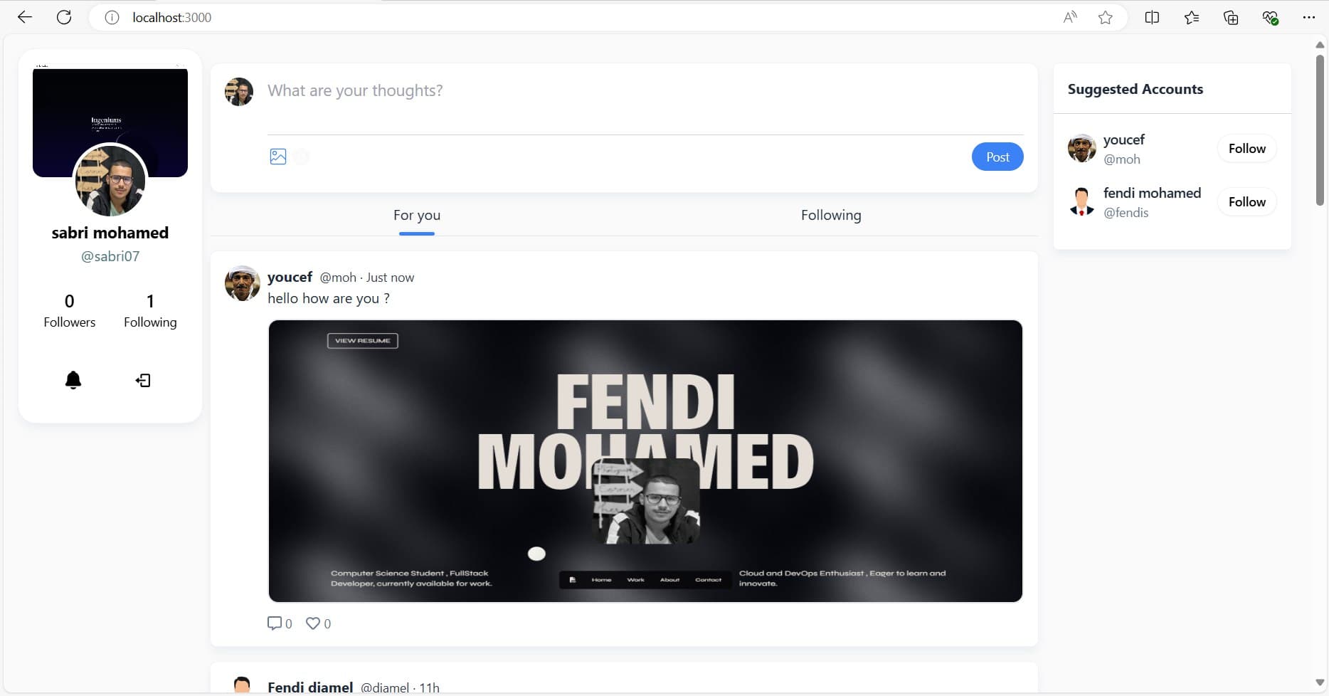Viewport: 1329px width, 696px height.
Task: Click the image upload icon
Action: (278, 157)
